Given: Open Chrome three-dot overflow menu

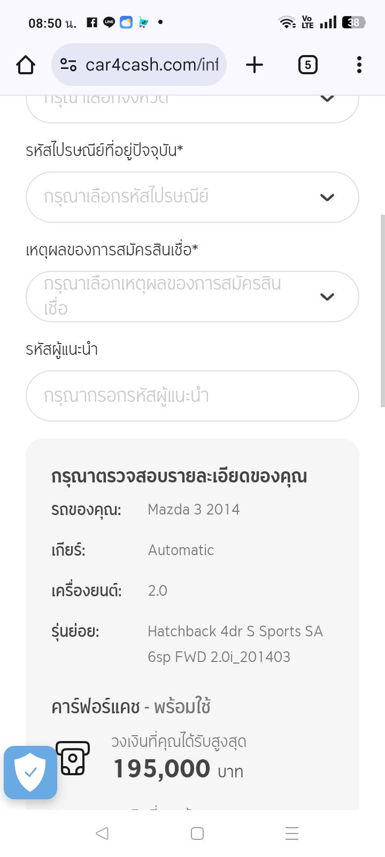Looking at the screenshot, I should point(359,65).
